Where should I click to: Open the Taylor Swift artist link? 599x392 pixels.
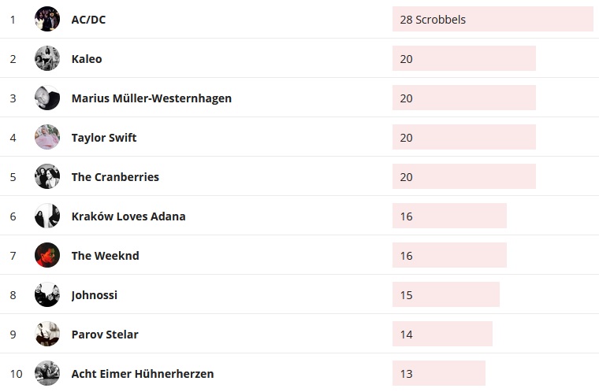coord(104,138)
